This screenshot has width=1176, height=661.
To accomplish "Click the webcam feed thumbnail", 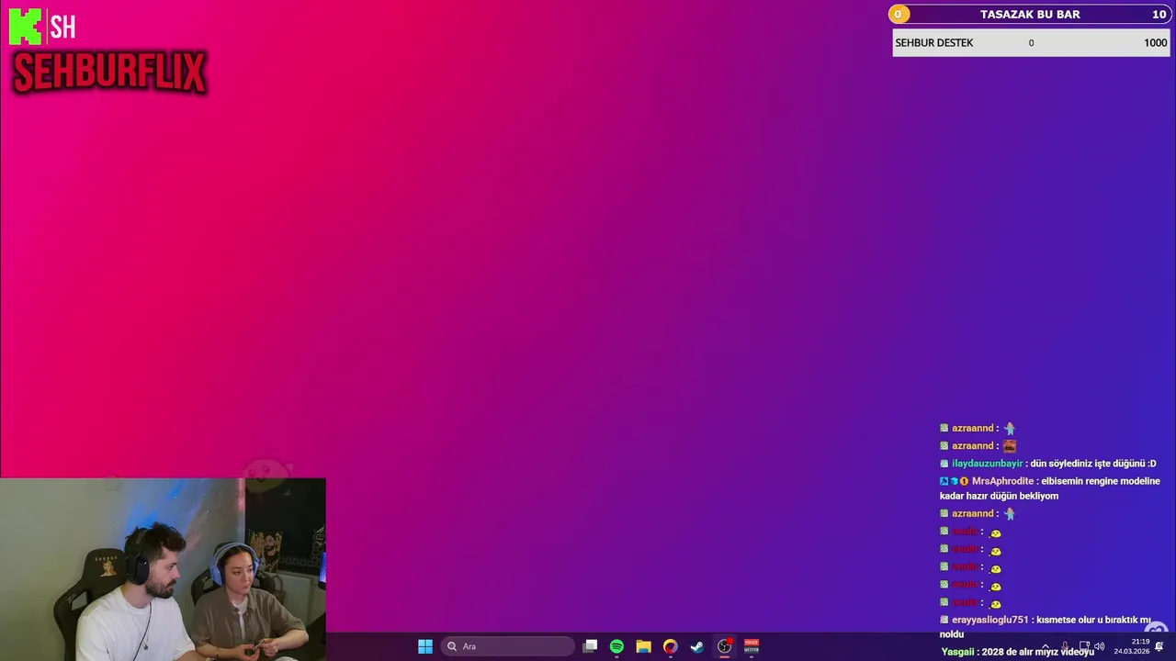I will pyautogui.click(x=163, y=569).
